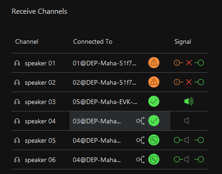The height and width of the screenshot is (174, 222).
Task: Click the headphones icon next to speaker 01
Action: coord(17,63)
